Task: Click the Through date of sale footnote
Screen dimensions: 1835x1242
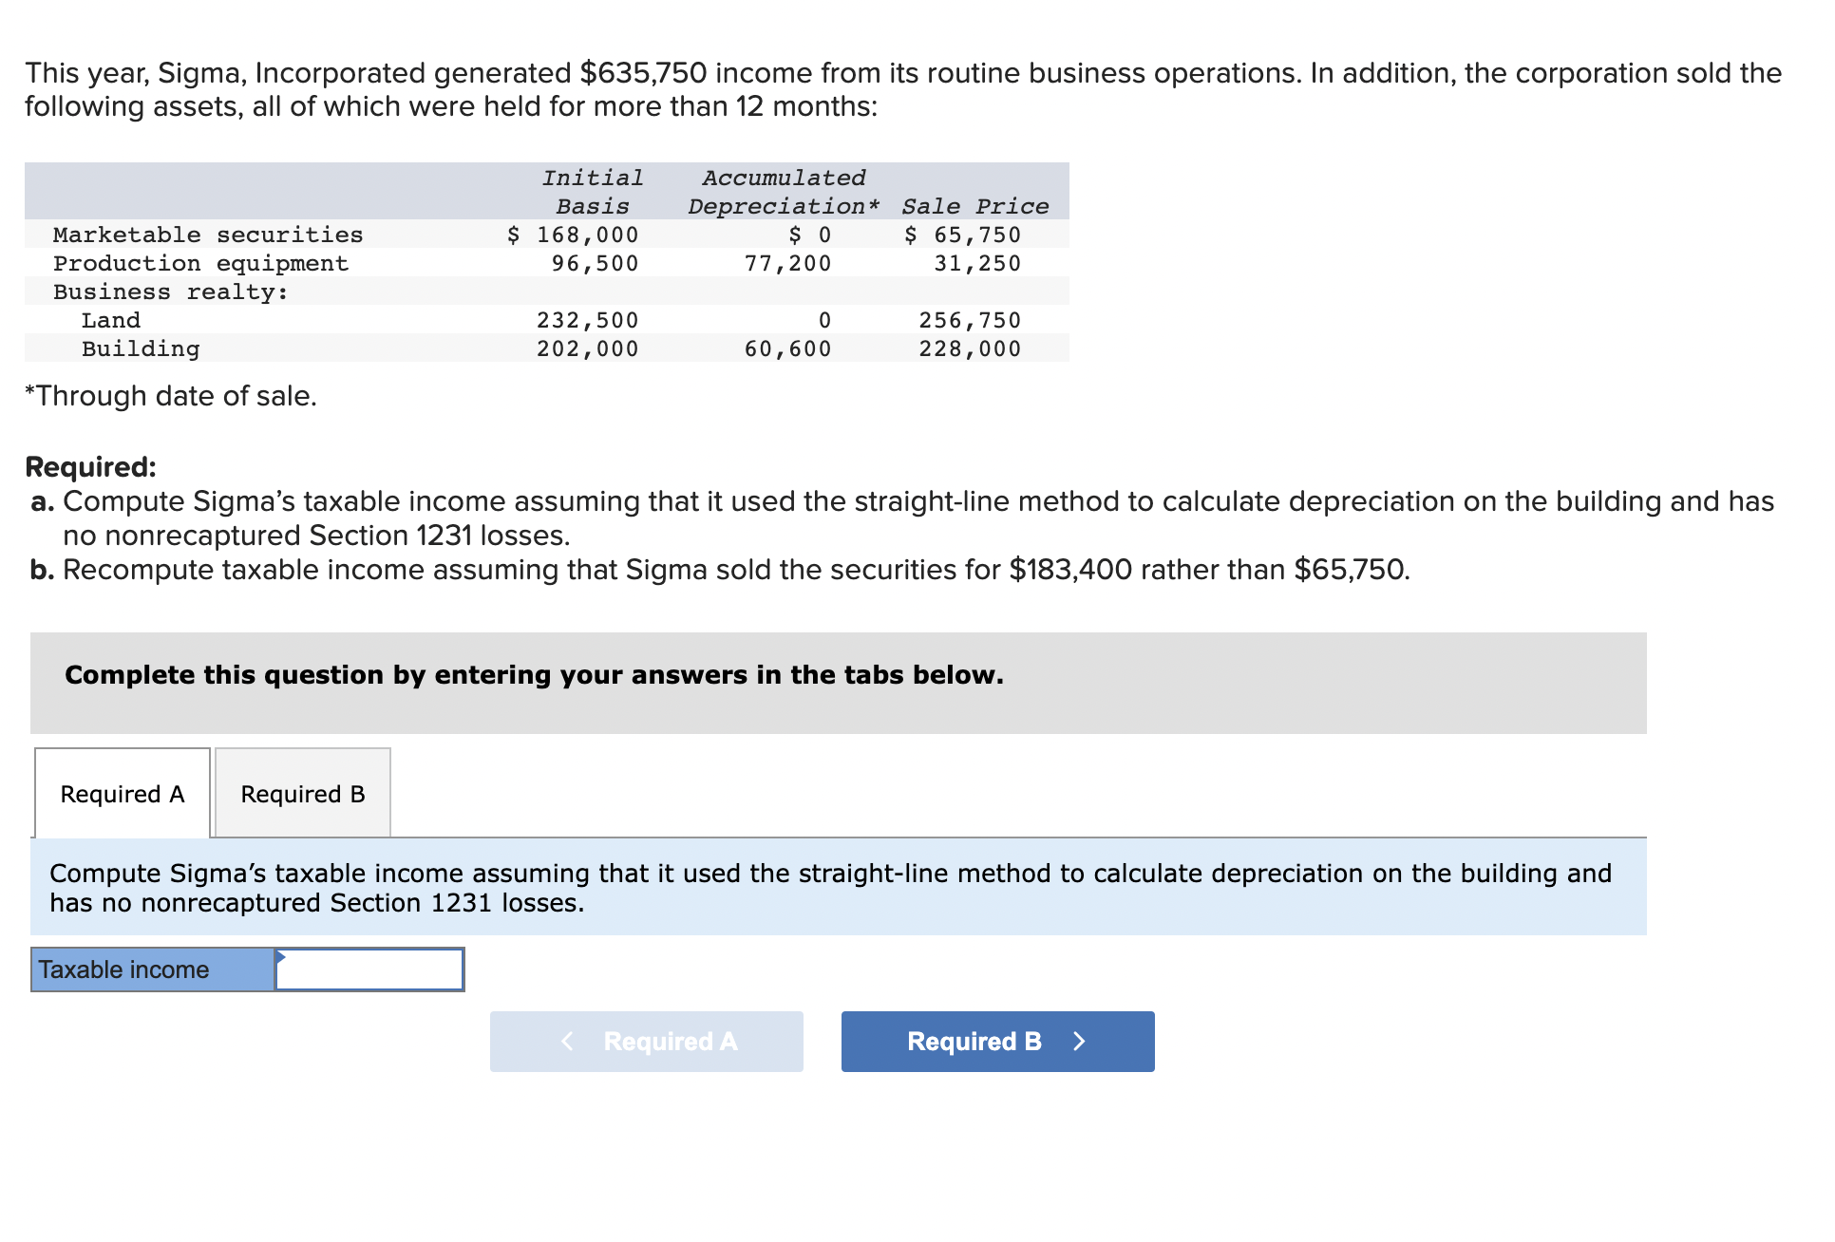Action: [x=171, y=396]
